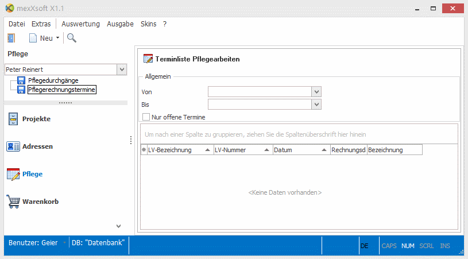Open the Auswertung menu
Viewport: 468px width, 259px height.
[x=80, y=24]
